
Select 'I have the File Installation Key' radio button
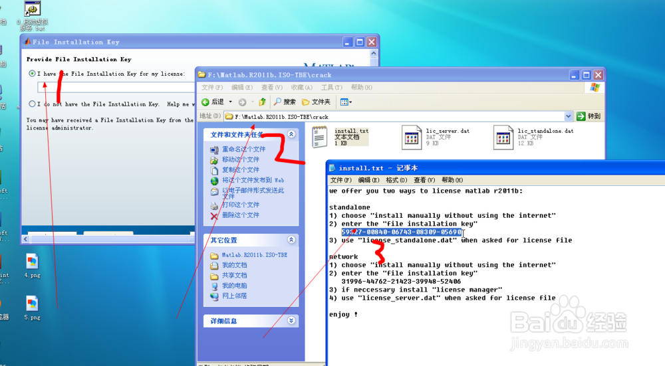(32, 74)
